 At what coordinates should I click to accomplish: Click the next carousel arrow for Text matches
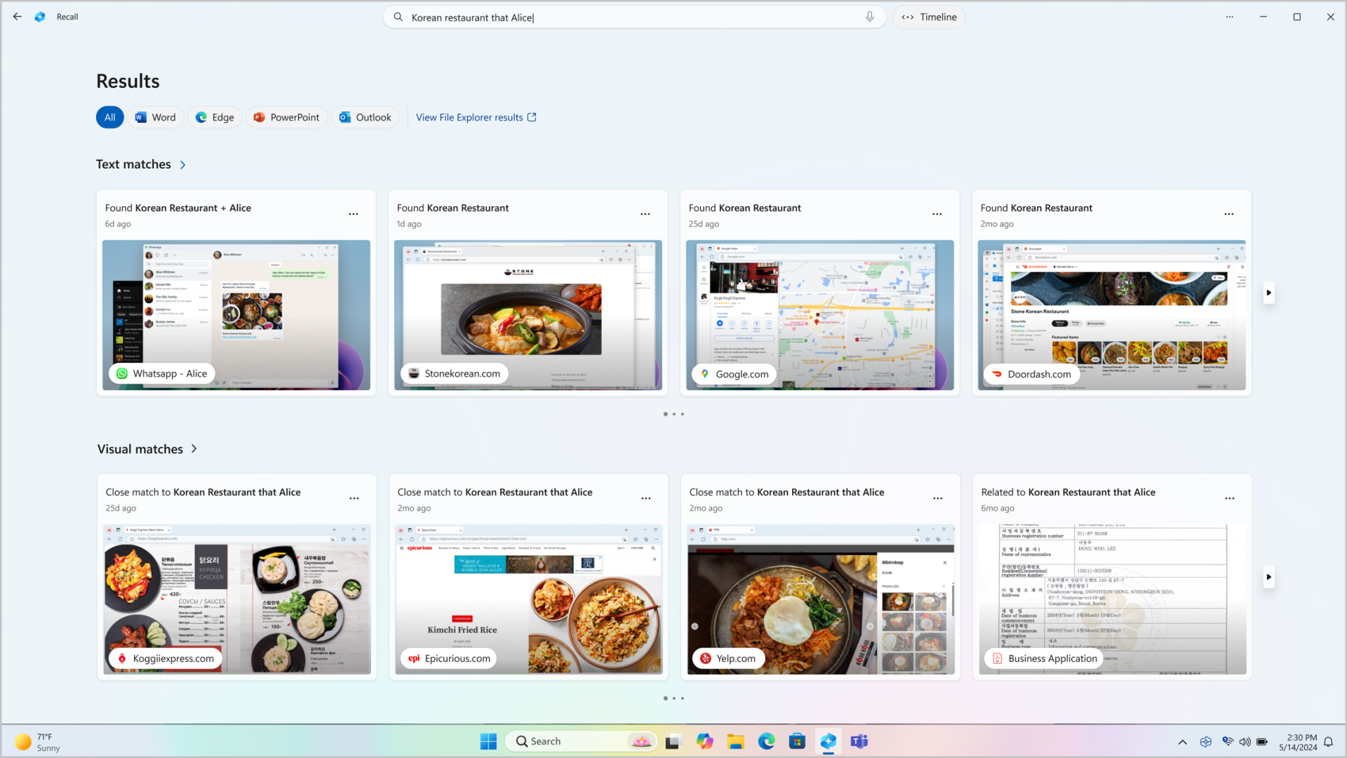(x=1269, y=293)
